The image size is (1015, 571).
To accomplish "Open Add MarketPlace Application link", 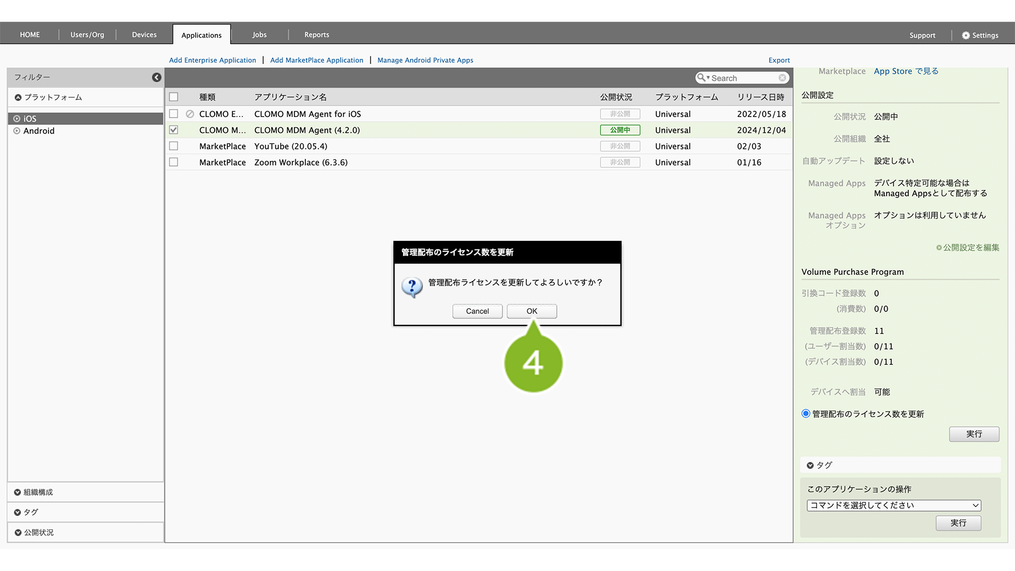I will (x=316, y=60).
